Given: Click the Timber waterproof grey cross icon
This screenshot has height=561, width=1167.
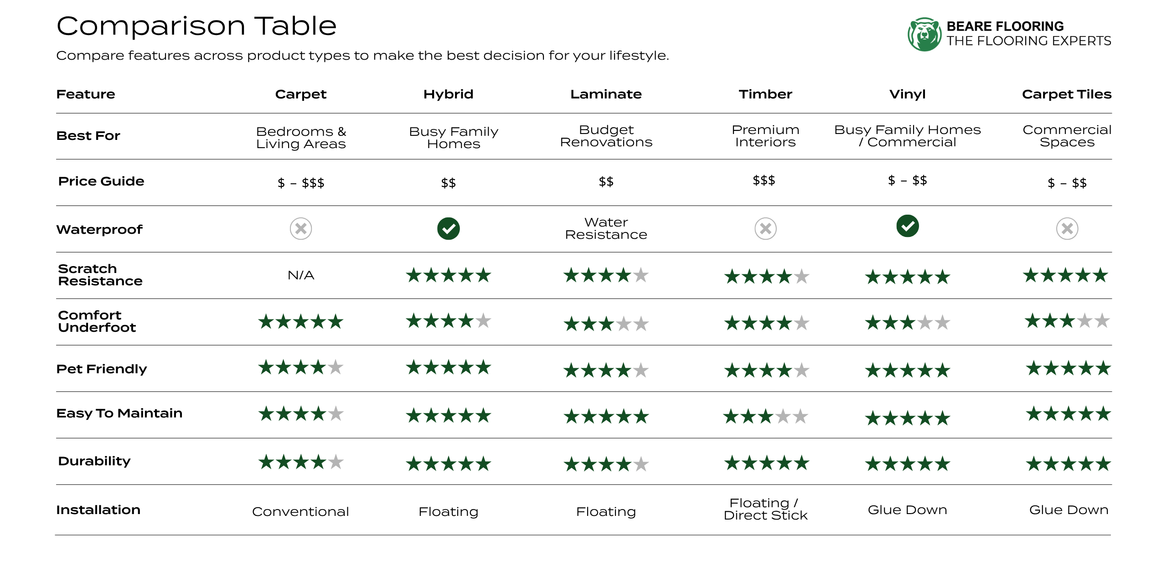Looking at the screenshot, I should coord(765,228).
